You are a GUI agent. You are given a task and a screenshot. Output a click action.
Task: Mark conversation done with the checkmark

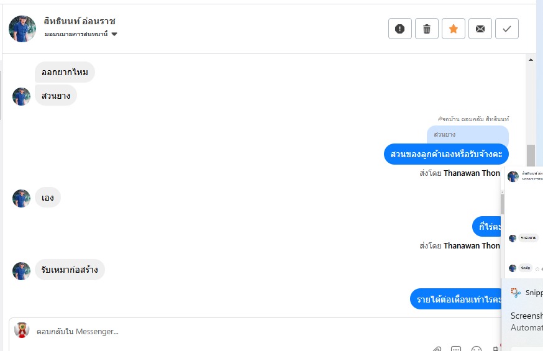(x=507, y=29)
